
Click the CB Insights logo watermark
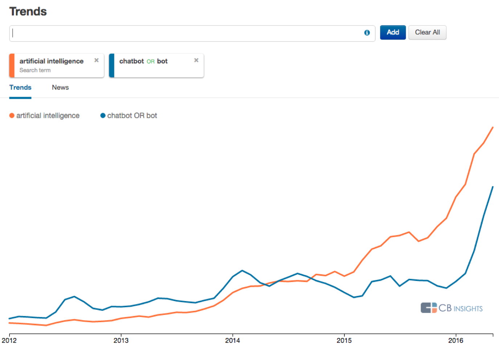pos(451,308)
